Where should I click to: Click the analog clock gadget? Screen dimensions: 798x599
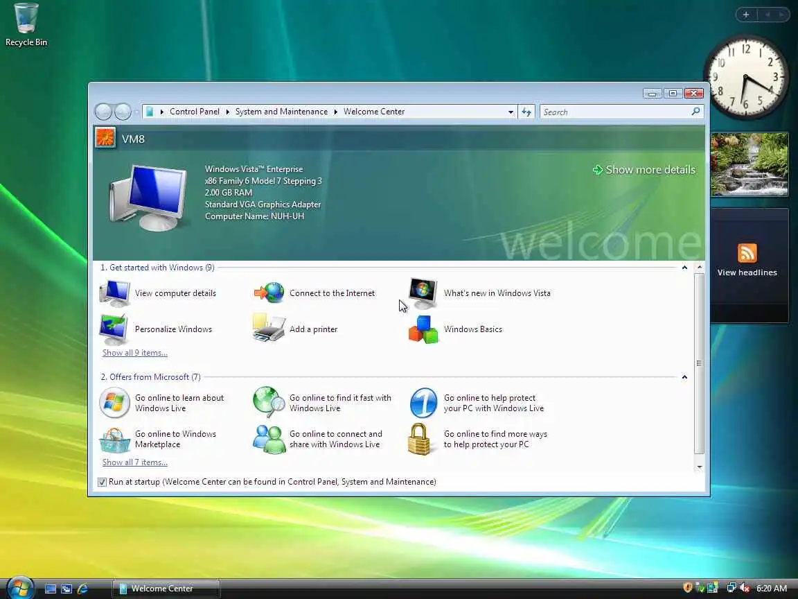[746, 77]
